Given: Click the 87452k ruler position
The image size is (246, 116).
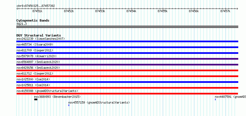Looking at the screenshot, I should pyautogui.click(x=69, y=11).
